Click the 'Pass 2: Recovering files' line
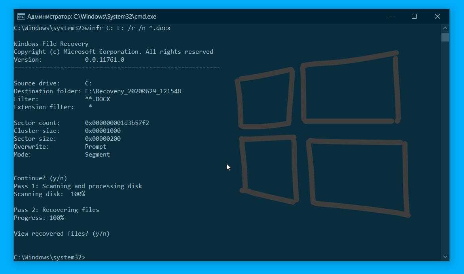This screenshot has height=274, width=464. pyautogui.click(x=57, y=210)
